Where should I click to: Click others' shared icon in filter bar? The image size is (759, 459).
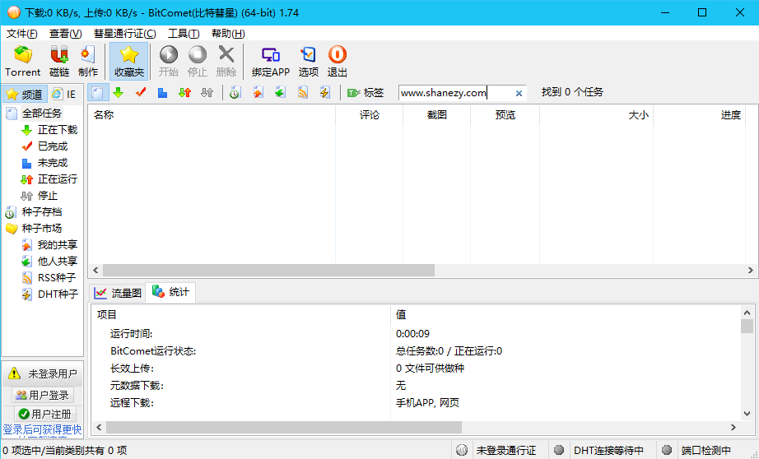(280, 92)
